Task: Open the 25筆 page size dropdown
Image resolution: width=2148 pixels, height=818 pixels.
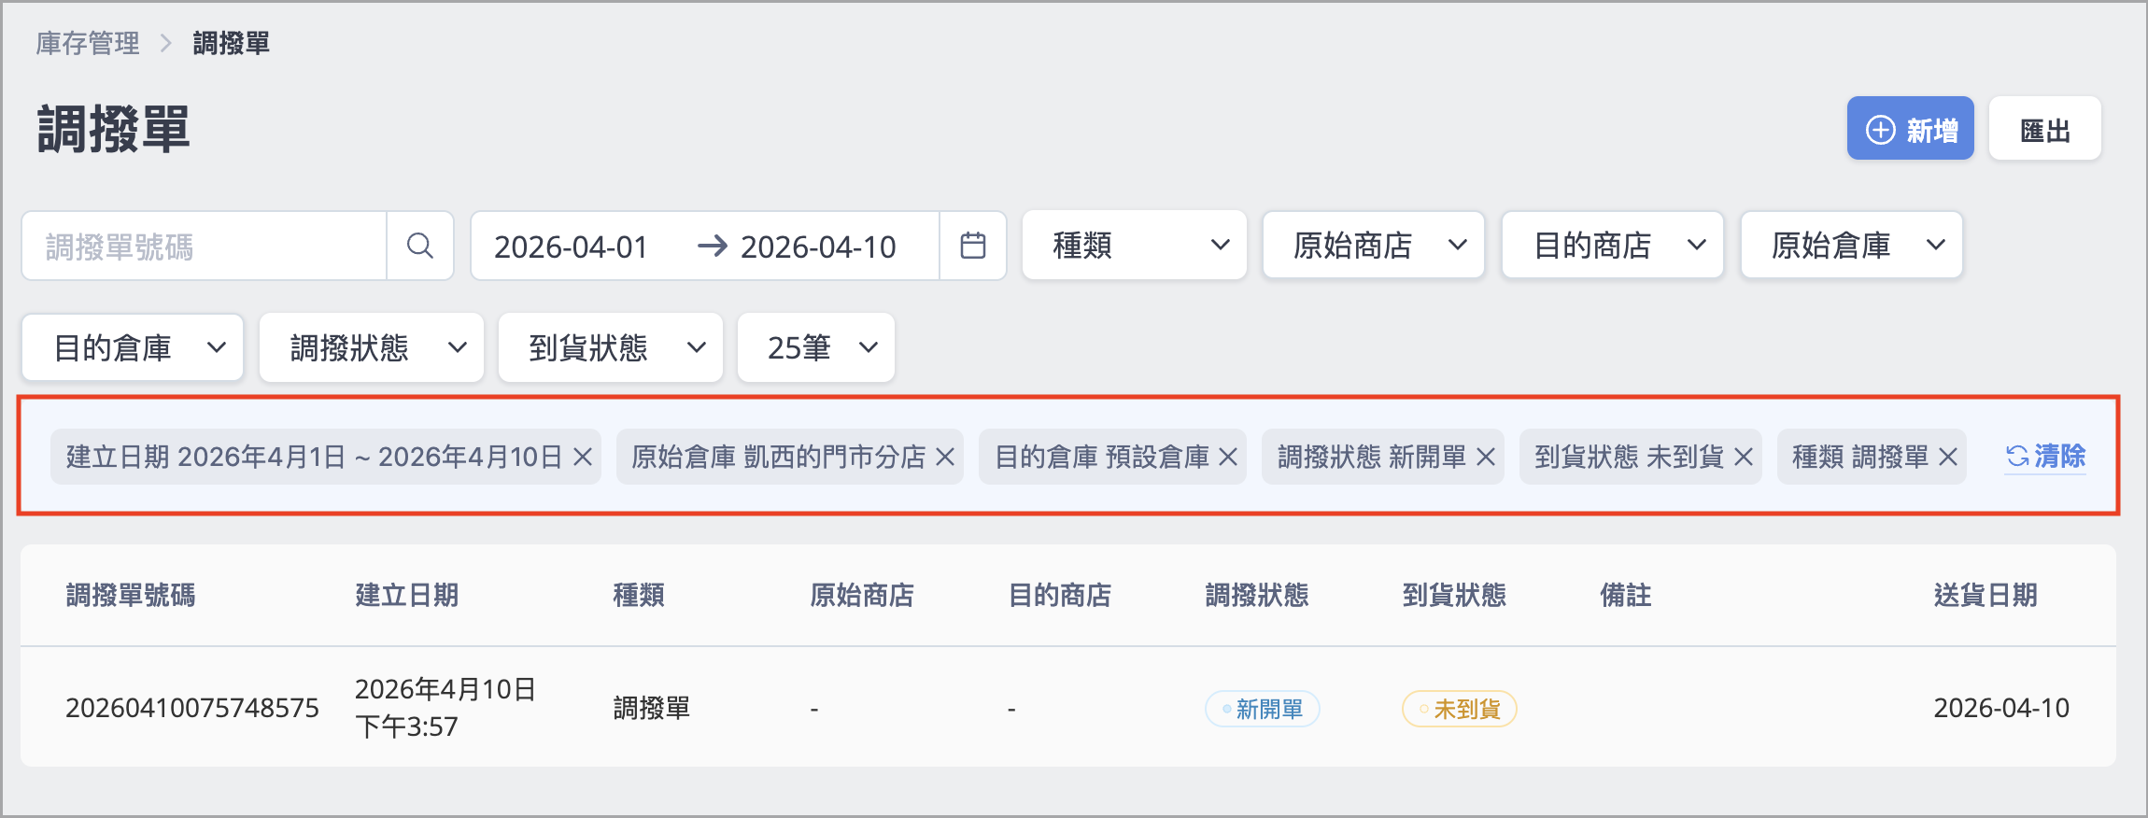Action: (x=816, y=348)
